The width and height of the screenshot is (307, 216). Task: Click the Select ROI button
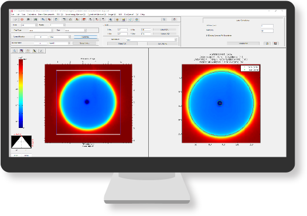pyautogui.click(x=165, y=29)
